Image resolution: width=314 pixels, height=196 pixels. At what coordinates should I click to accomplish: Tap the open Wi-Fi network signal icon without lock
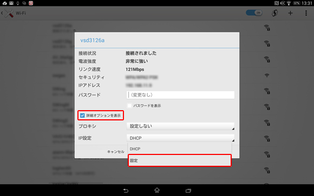[x=266, y=76]
